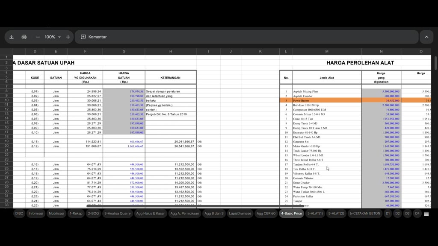438x246 pixels.
Task: Select row 24 header
Action: point(6,164)
